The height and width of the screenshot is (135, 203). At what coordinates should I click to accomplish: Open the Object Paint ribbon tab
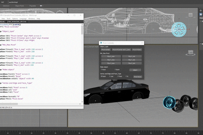pos(19,6)
